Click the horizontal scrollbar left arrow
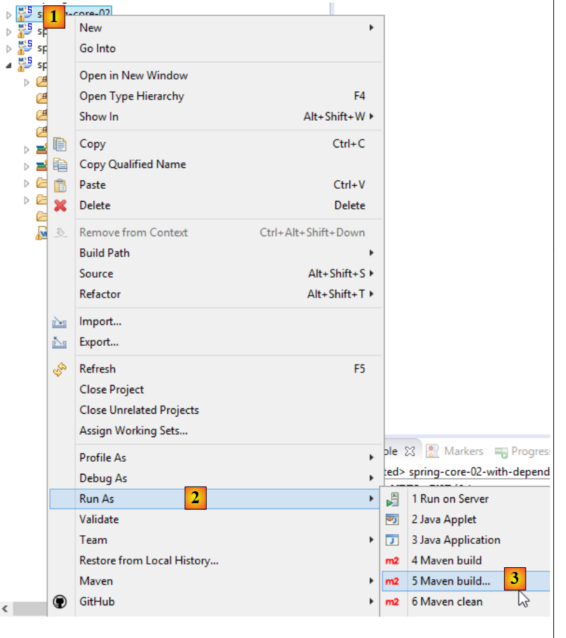 click(x=5, y=609)
